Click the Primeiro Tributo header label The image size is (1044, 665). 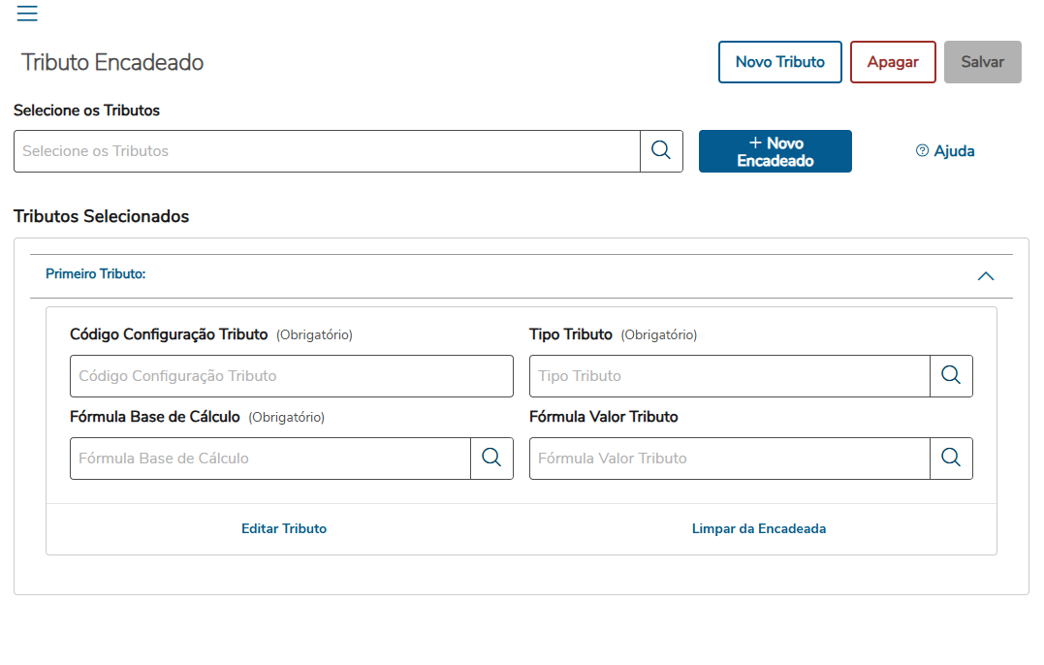[x=96, y=274]
